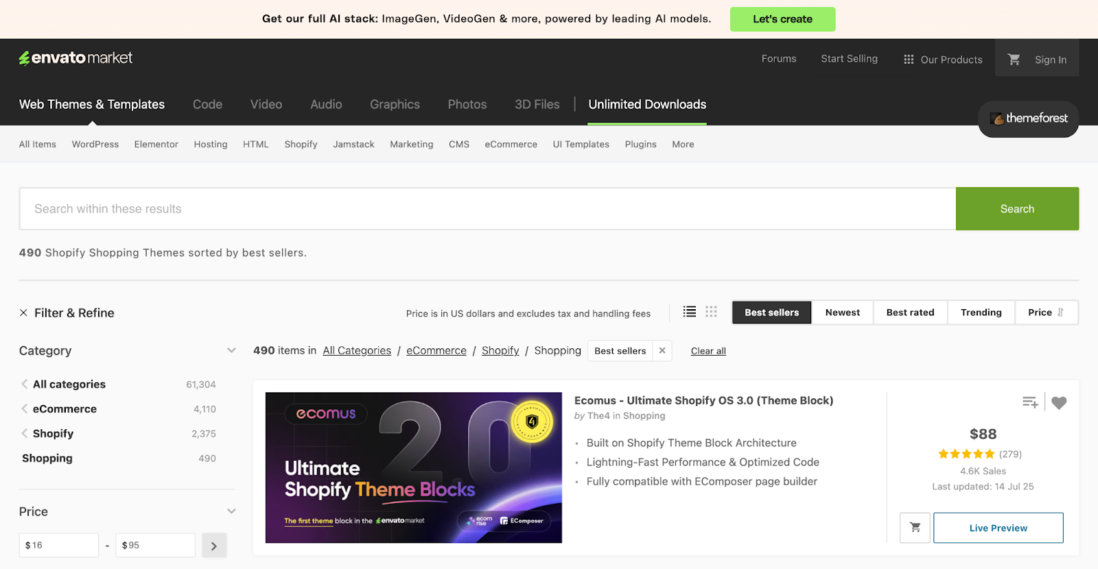Click the Envato Market logo
Screen dimensions: 1098x569
pyautogui.click(x=75, y=58)
